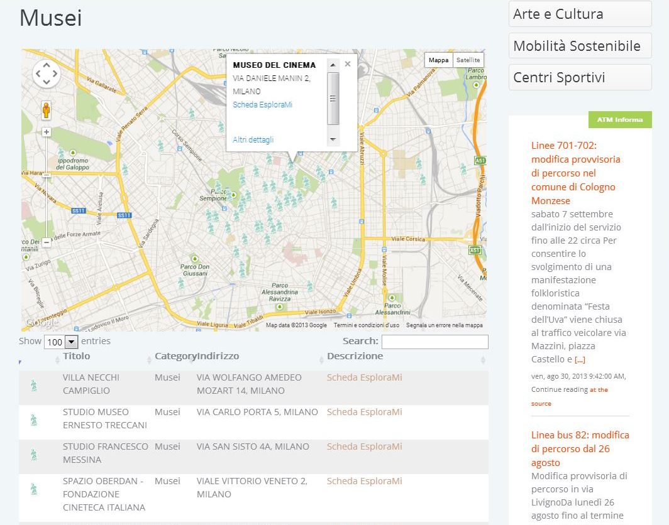This screenshot has height=525, width=669.
Task: Open Scheda EsploraMi for Spazio Oberdan
Action: 365,481
